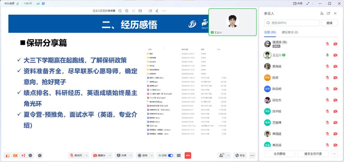Turn on camera with 摄像头 button
344x162 pixels.
99,155
